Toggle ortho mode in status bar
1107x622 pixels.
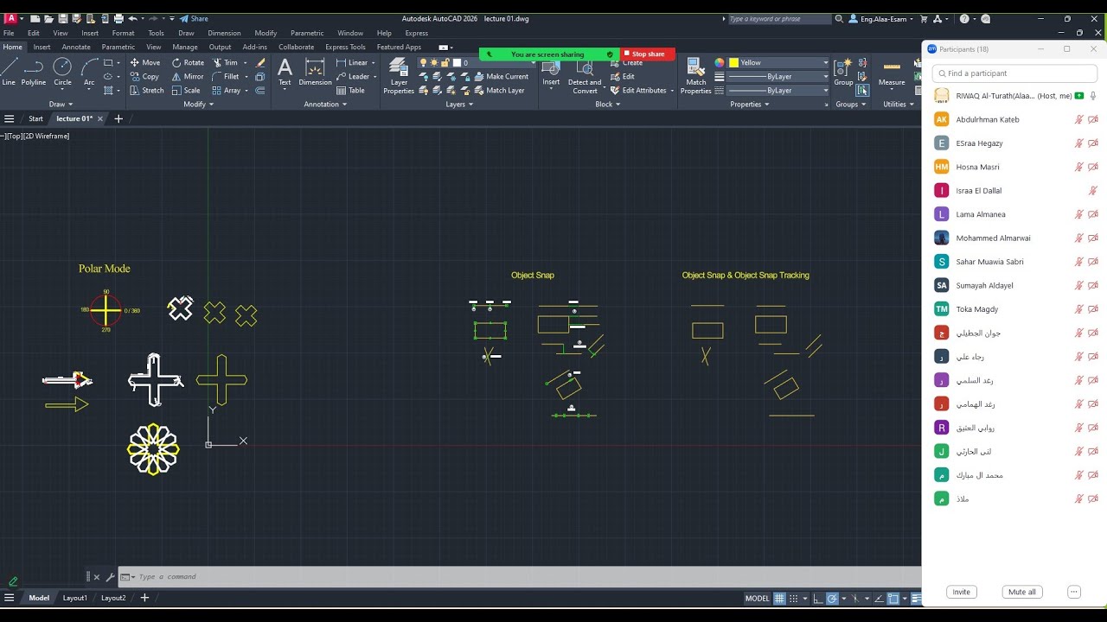pyautogui.click(x=819, y=598)
